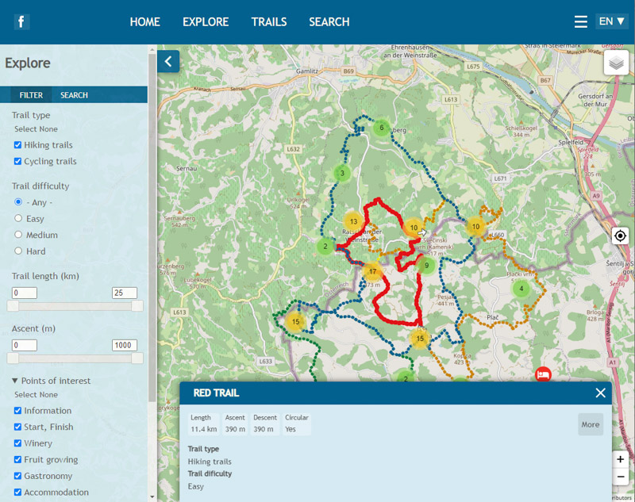Toggle the Winery checkbox
The width and height of the screenshot is (635, 502).
pos(17,443)
